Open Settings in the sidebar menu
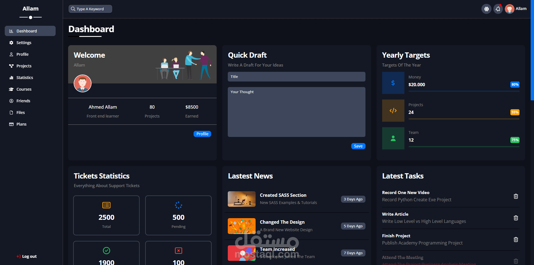534x265 pixels. pyautogui.click(x=30, y=43)
